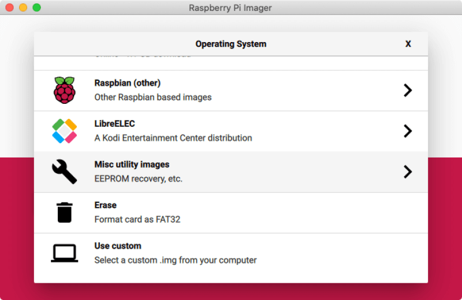Click "Format card as FAT32" description
This screenshot has width=462, height=300.
click(x=137, y=219)
